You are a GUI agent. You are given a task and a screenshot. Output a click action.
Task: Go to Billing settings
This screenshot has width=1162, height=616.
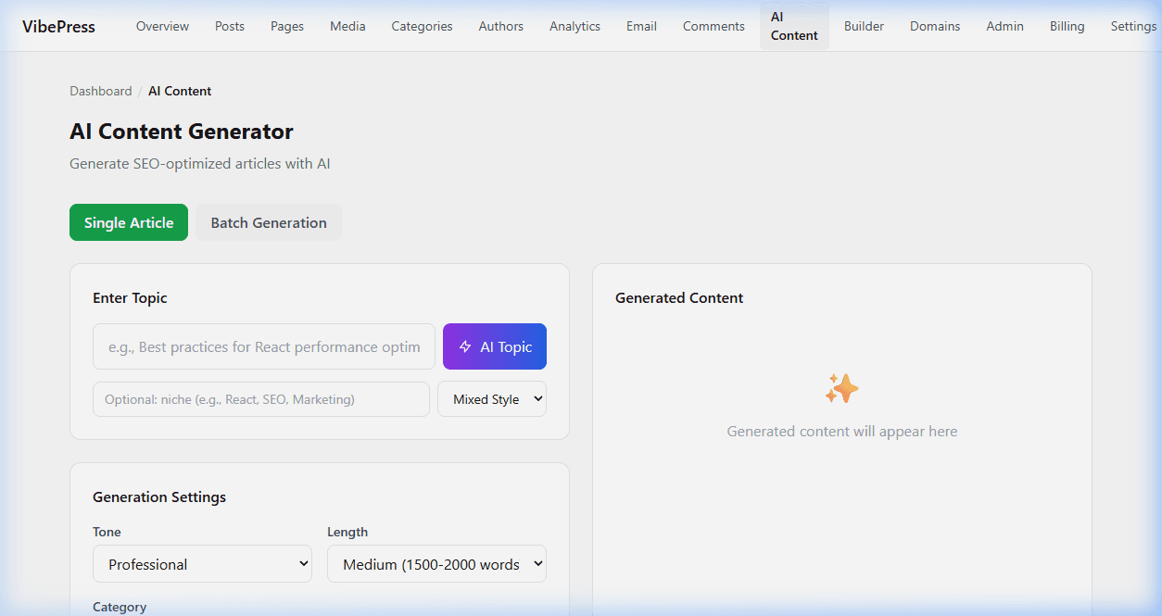(x=1067, y=26)
